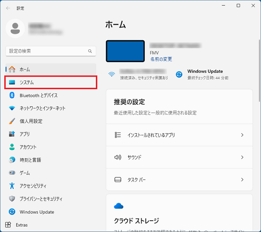Minimize the settings window
The height and width of the screenshot is (232, 261).
point(224,6)
